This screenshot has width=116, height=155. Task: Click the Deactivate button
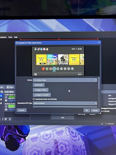pos(39,85)
